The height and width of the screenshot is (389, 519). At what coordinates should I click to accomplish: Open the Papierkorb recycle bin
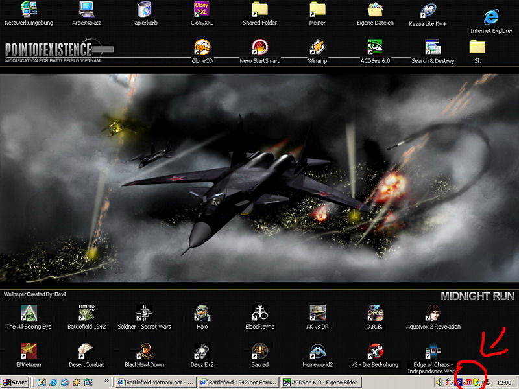pyautogui.click(x=144, y=14)
